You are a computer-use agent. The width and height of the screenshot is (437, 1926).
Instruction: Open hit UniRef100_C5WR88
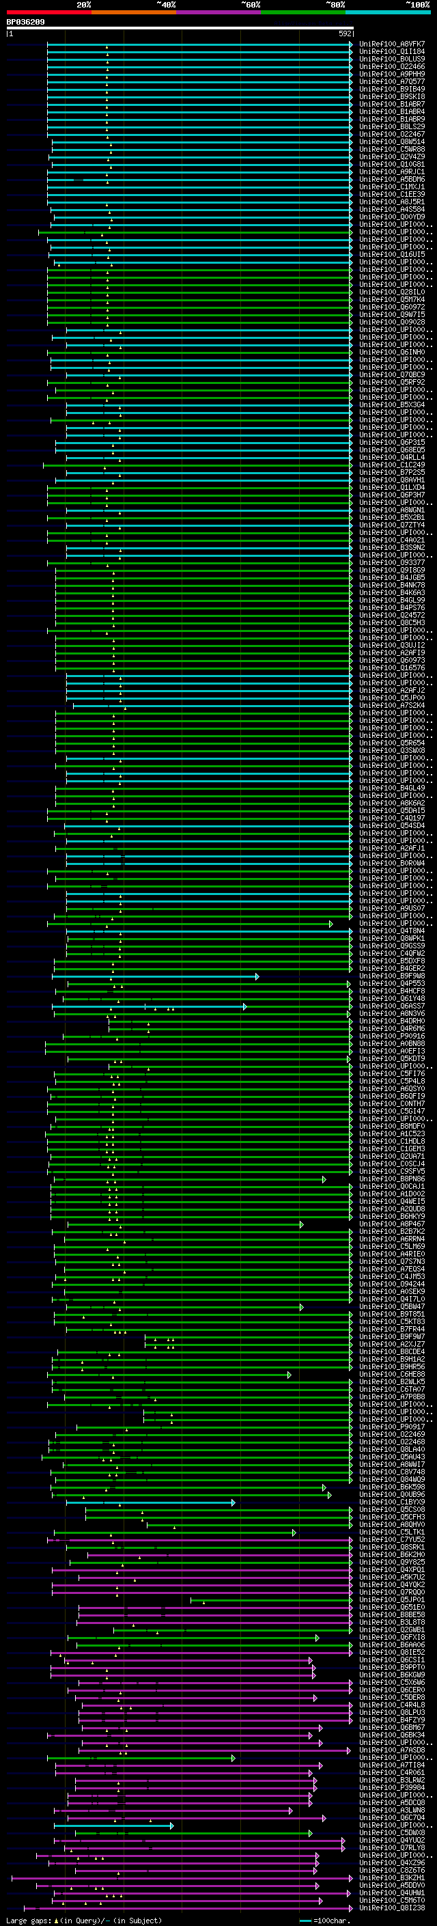coord(392,150)
